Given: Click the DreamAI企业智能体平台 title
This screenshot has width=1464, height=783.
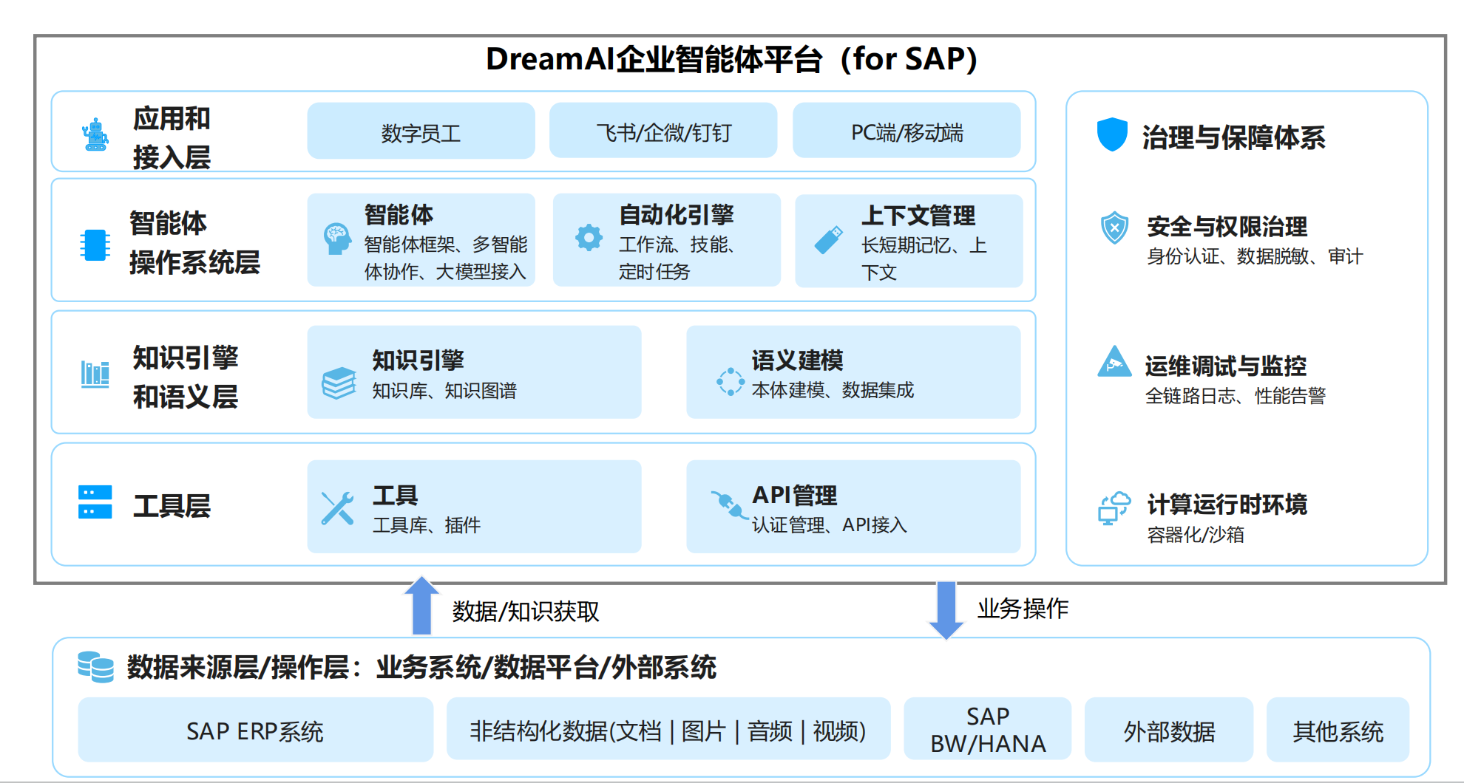Looking at the screenshot, I should [x=732, y=59].
